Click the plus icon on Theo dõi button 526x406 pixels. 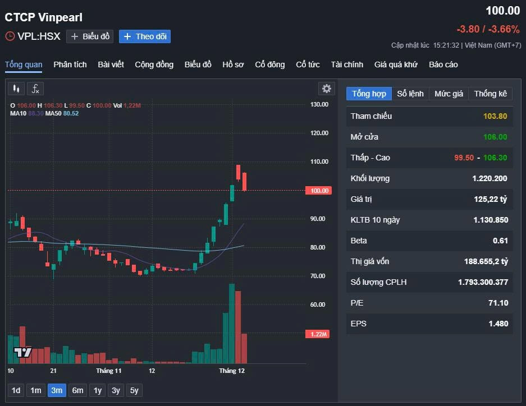pyautogui.click(x=127, y=36)
